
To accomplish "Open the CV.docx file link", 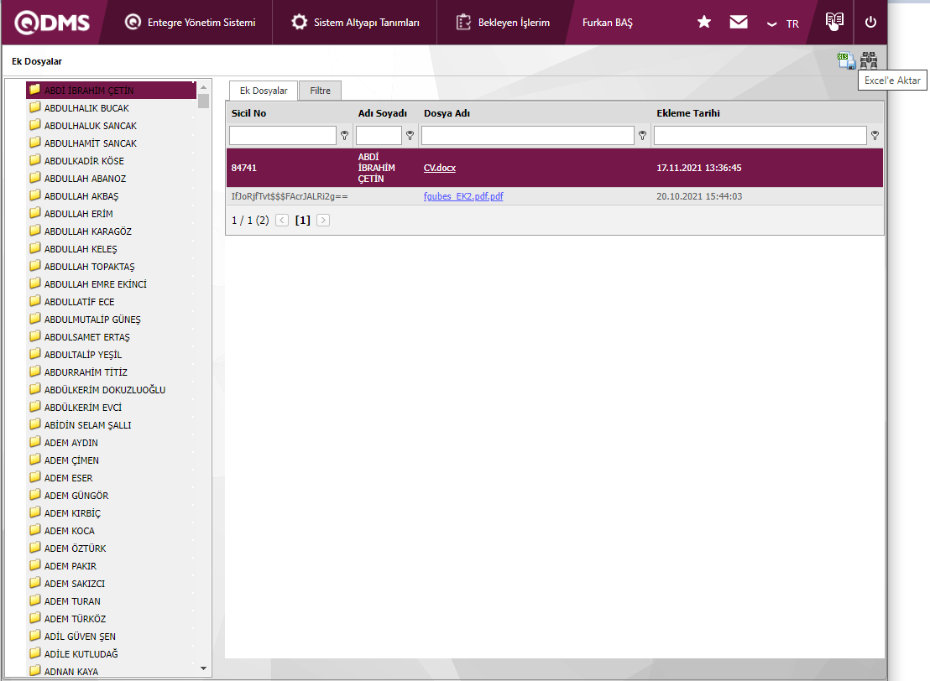I will click(x=440, y=168).
